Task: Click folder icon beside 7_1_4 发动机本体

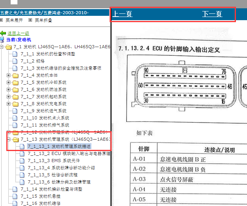Action: pyautogui.click(x=15, y=76)
